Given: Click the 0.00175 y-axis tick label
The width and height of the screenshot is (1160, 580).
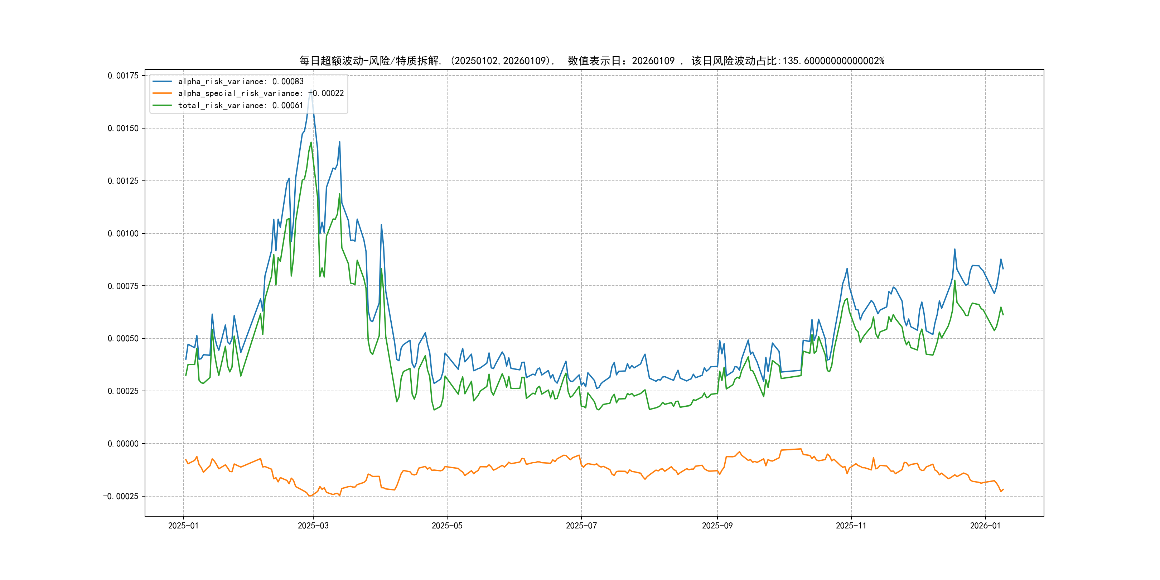Looking at the screenshot, I should (123, 76).
